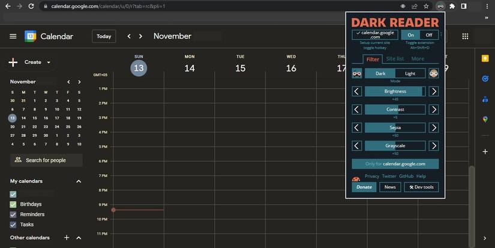495x248 pixels.
Task: Select 22 in the mini calendar
Action: click(x=34, y=127)
